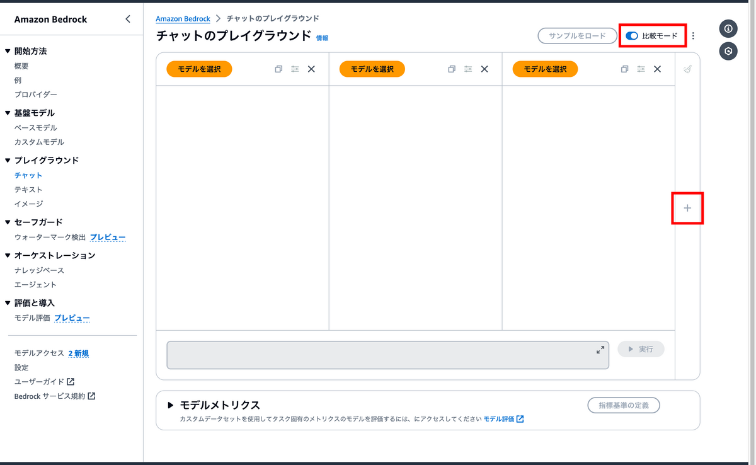Viewport: 756px width, 465px height.
Task: Open ナレッジベース in the sidebar
Action: click(x=39, y=270)
